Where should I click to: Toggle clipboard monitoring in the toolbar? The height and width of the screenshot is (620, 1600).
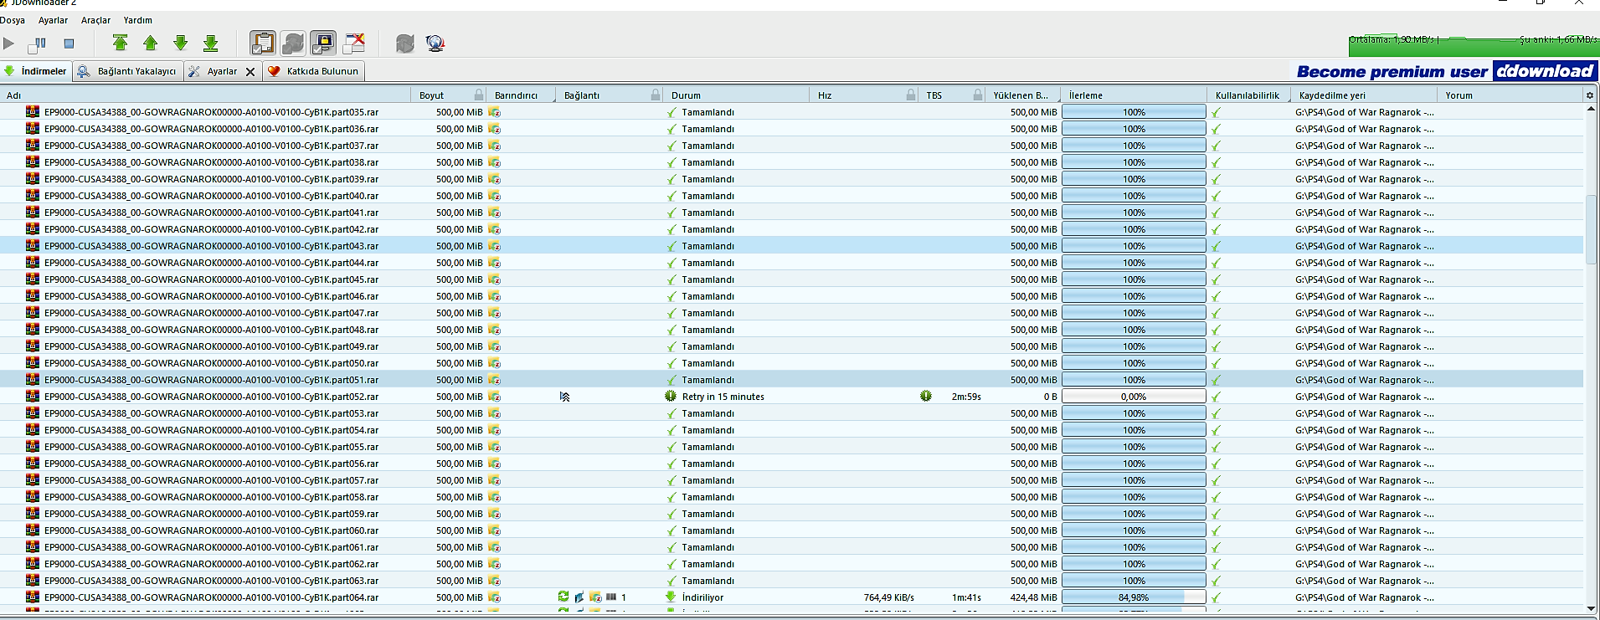click(263, 44)
